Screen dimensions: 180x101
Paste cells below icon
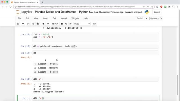pyautogui.click(x=38, y=24)
